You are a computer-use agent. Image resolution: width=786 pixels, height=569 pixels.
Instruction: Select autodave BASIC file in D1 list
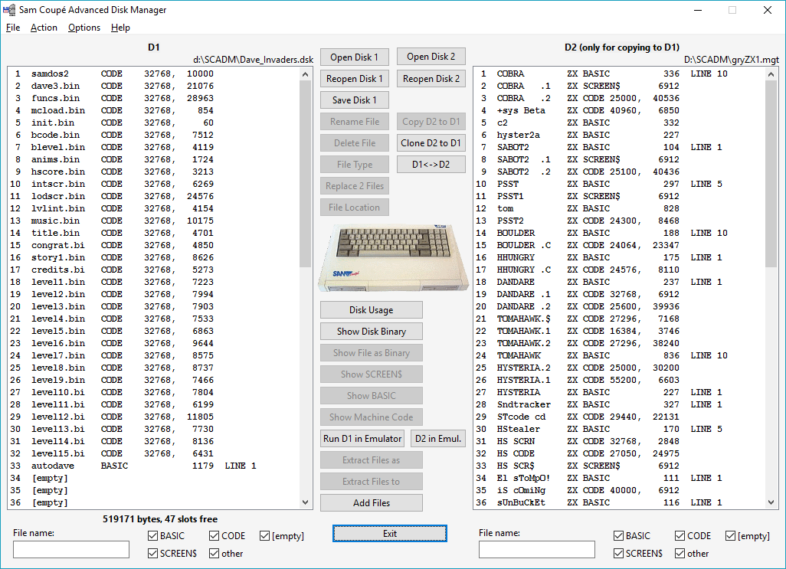coord(153,466)
